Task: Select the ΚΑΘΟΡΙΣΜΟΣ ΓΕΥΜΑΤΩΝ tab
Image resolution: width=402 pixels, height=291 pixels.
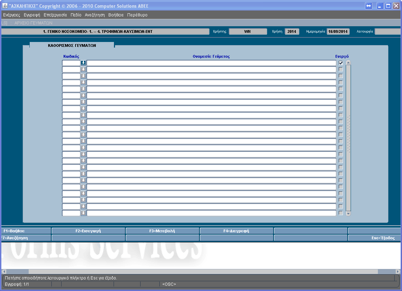Action: tap(72, 45)
